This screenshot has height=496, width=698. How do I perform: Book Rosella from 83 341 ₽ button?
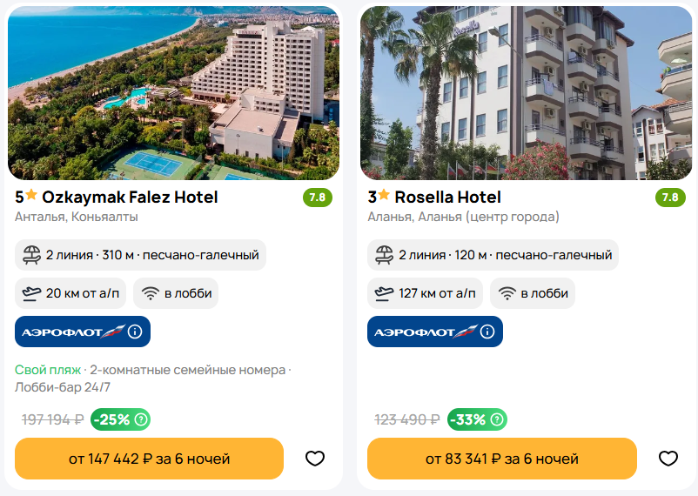pyautogui.click(x=502, y=459)
